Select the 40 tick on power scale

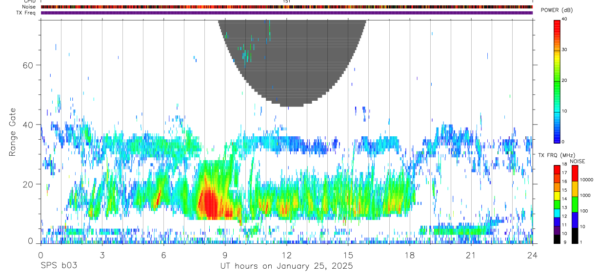click(564, 19)
